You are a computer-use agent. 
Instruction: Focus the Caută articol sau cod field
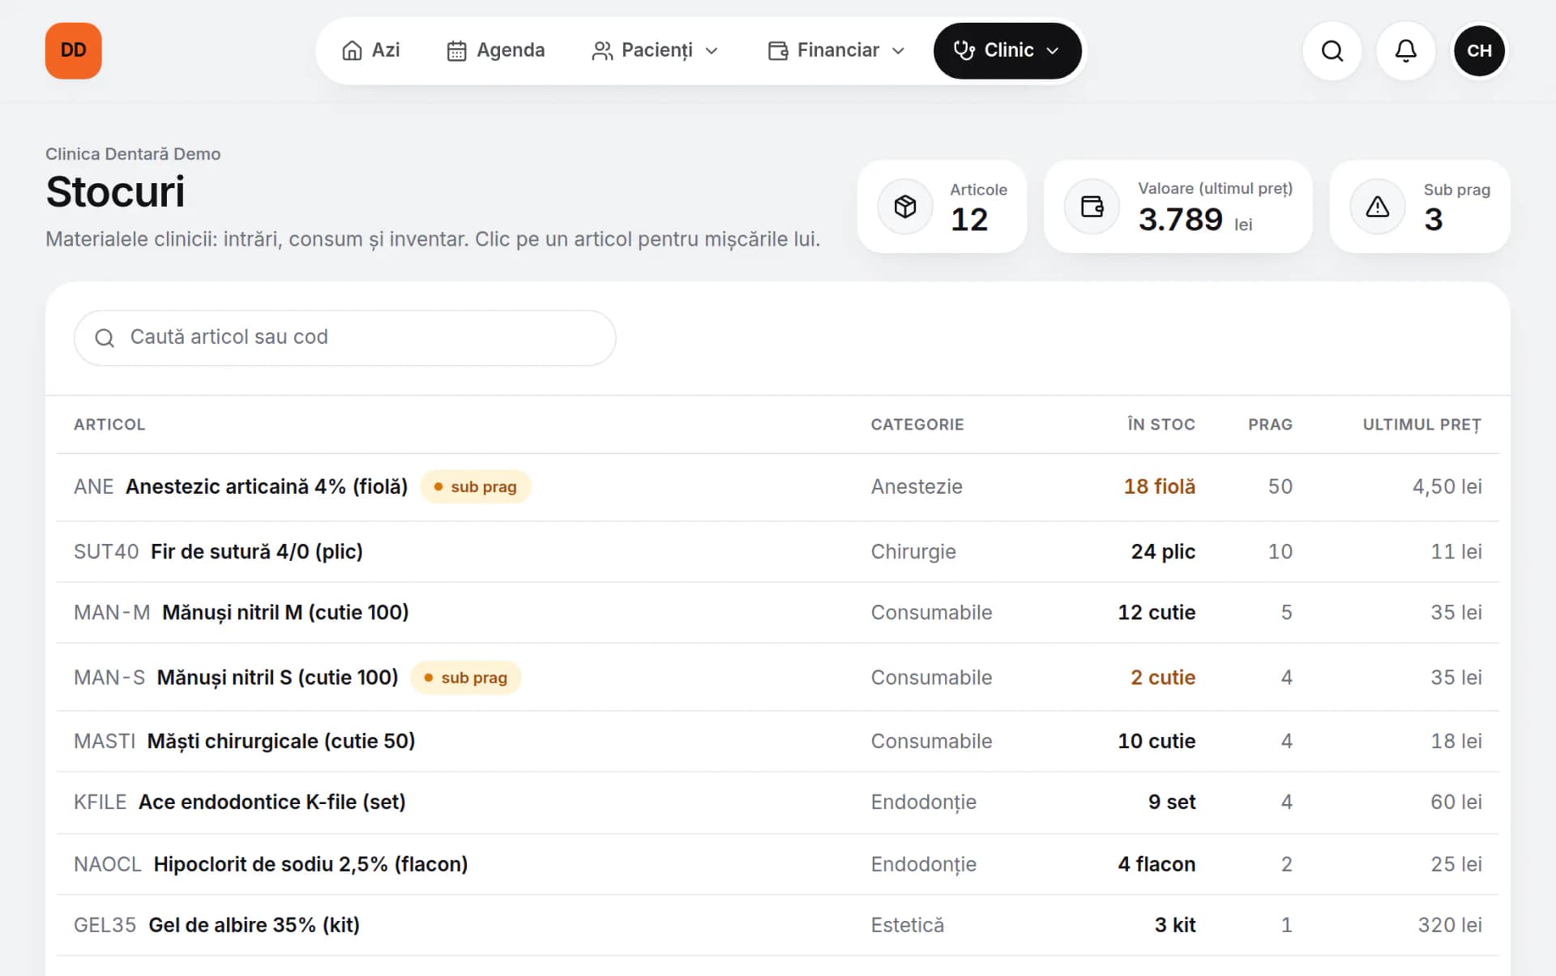[x=344, y=337]
